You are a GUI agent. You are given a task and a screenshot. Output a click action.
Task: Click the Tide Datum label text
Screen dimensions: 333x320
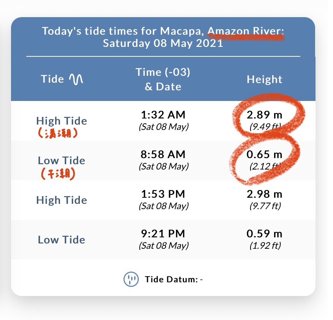tap(171, 280)
